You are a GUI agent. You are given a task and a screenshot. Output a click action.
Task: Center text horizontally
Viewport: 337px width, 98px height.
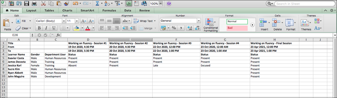point(109,28)
